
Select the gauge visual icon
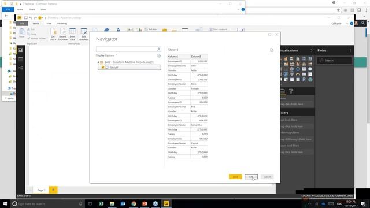298,75
